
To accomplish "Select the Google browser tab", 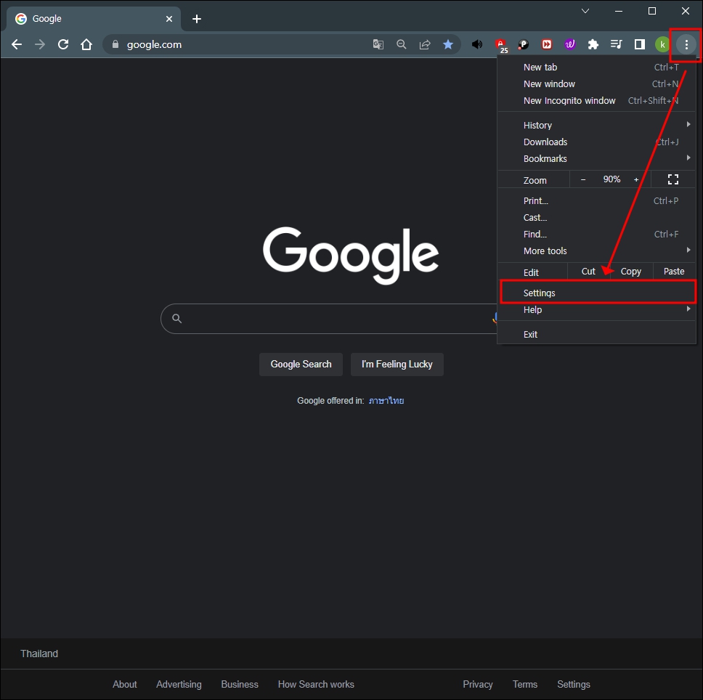I will pyautogui.click(x=93, y=19).
